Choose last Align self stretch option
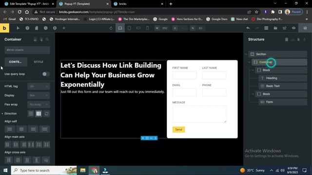The image size is (312, 175). (45, 129)
